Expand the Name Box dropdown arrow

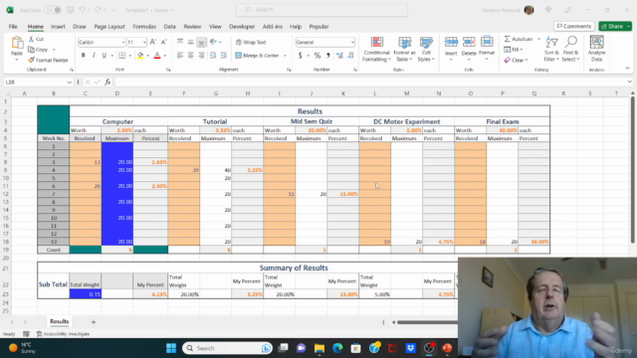pyautogui.click(x=70, y=82)
